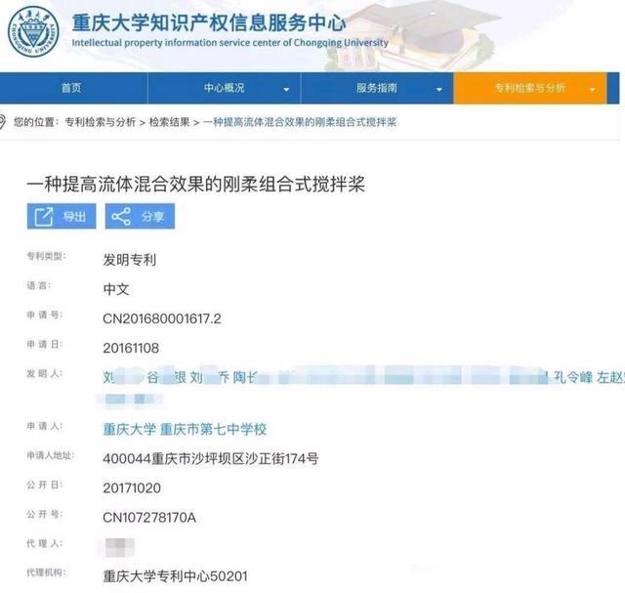Viewport: 625px width, 593px height.
Task: Click the breadcrumb patent title 一种提高流体混合效果的刚柔组合式搅拌桨
Action: pyautogui.click(x=300, y=122)
